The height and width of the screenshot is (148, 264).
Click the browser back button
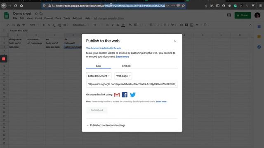coord(4,6)
